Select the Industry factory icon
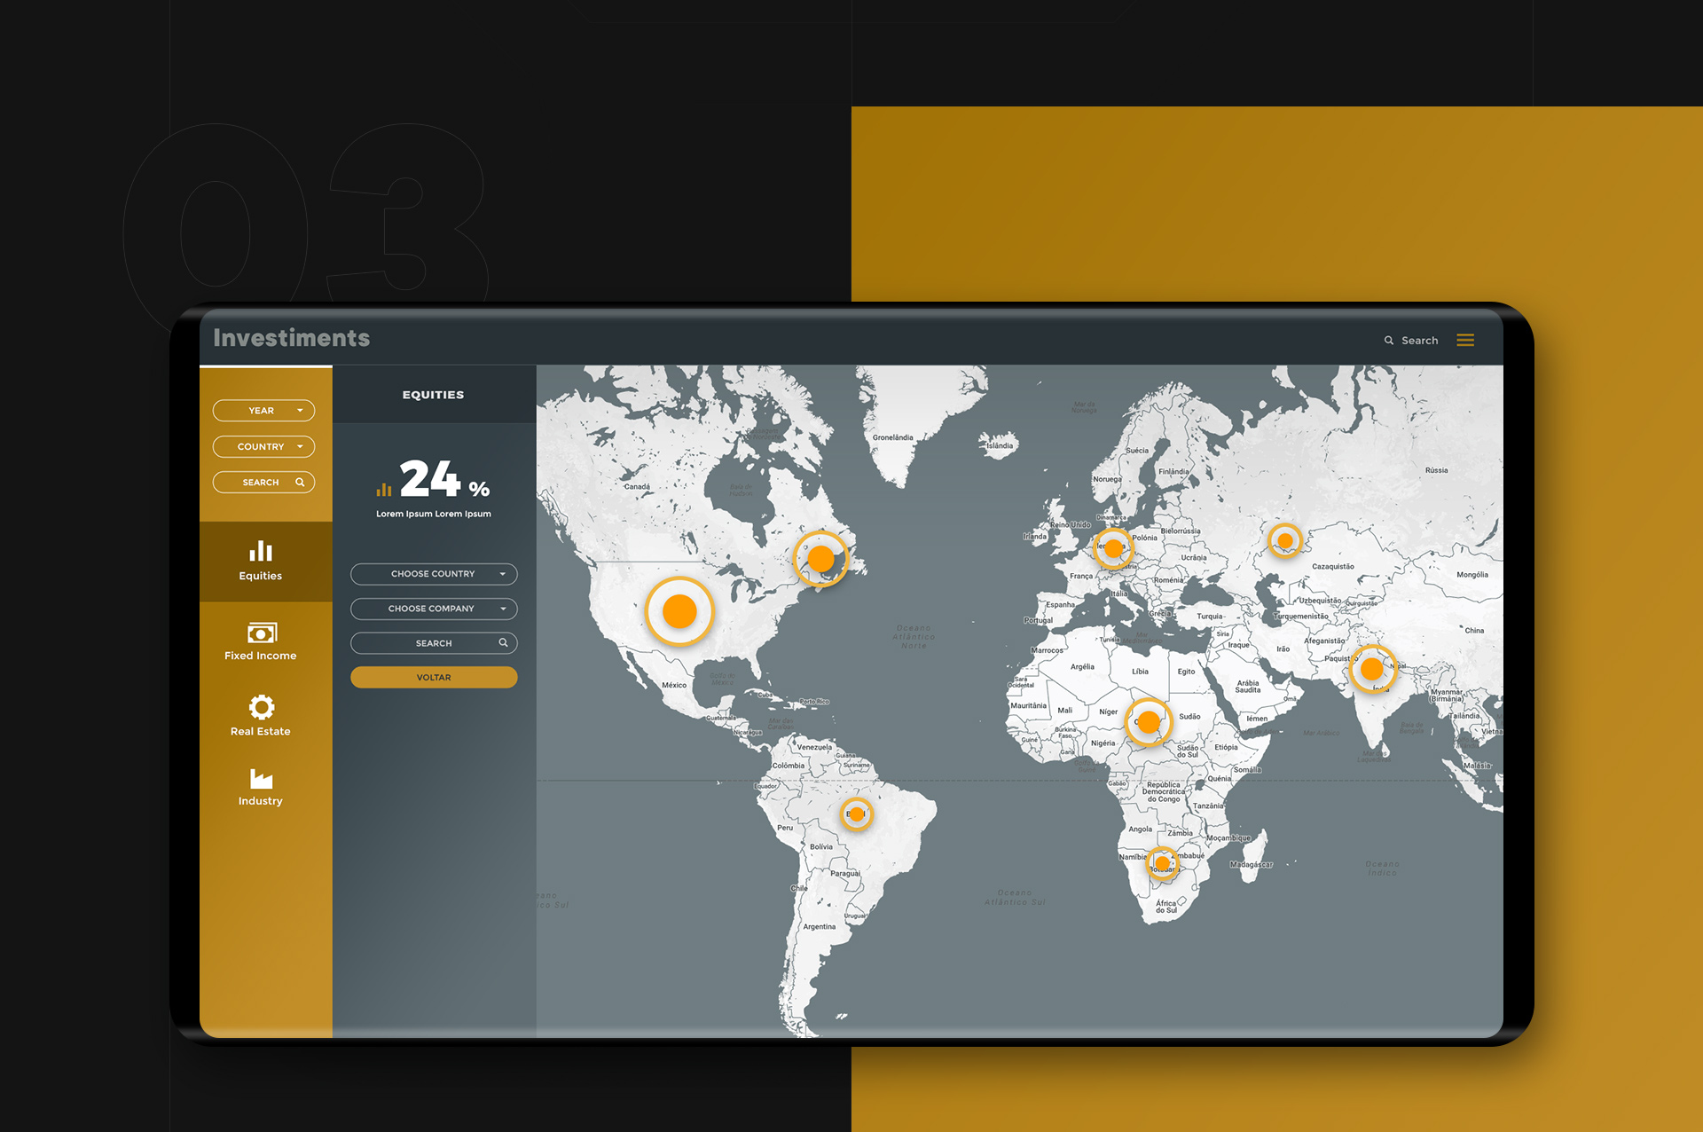 261,779
